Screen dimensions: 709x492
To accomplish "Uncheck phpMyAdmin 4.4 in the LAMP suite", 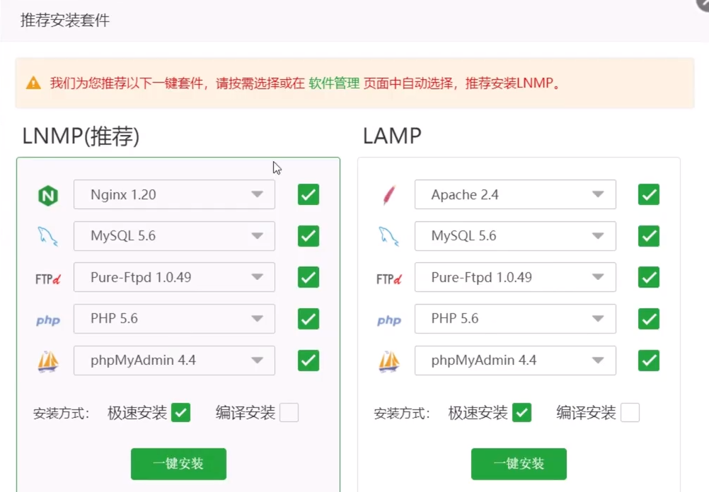I will coord(649,361).
